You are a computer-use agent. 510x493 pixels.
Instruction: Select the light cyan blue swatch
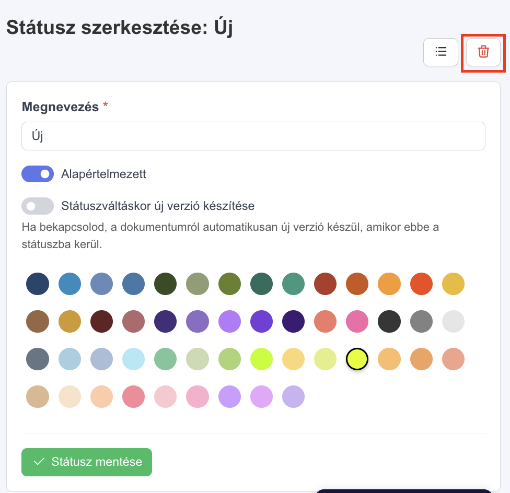point(134,359)
